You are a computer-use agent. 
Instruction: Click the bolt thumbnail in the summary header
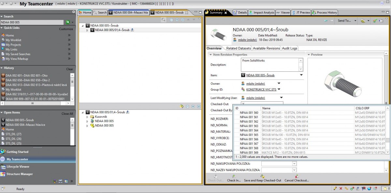(219, 34)
